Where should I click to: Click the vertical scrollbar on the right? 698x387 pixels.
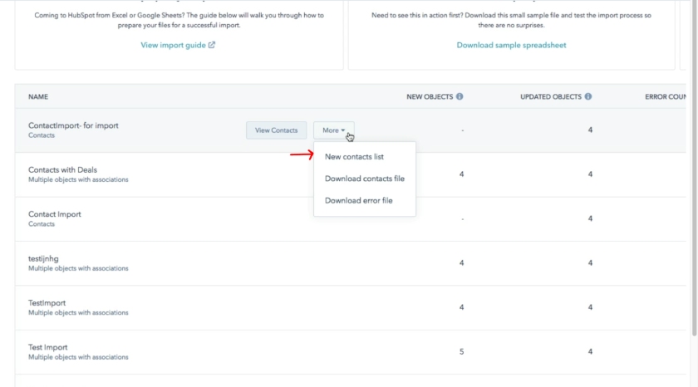tap(694, 166)
